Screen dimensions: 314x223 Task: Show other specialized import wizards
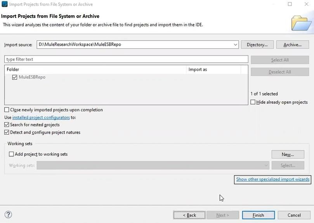point(273,179)
